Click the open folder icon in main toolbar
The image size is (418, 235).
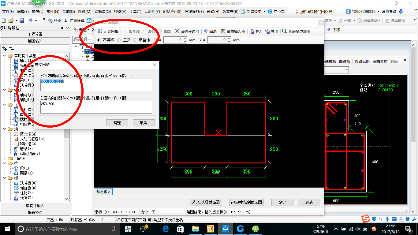(11, 21)
